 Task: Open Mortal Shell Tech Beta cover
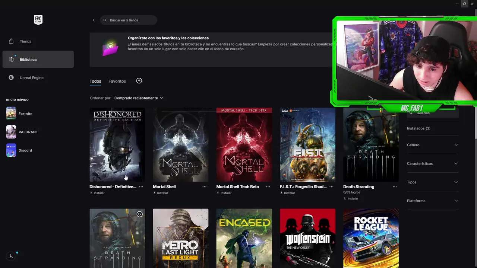tap(244, 145)
